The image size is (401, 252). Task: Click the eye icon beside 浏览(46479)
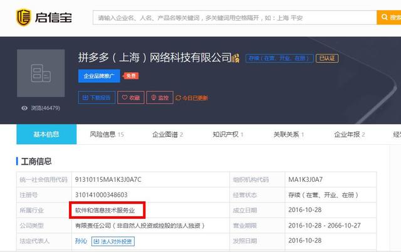pos(24,108)
